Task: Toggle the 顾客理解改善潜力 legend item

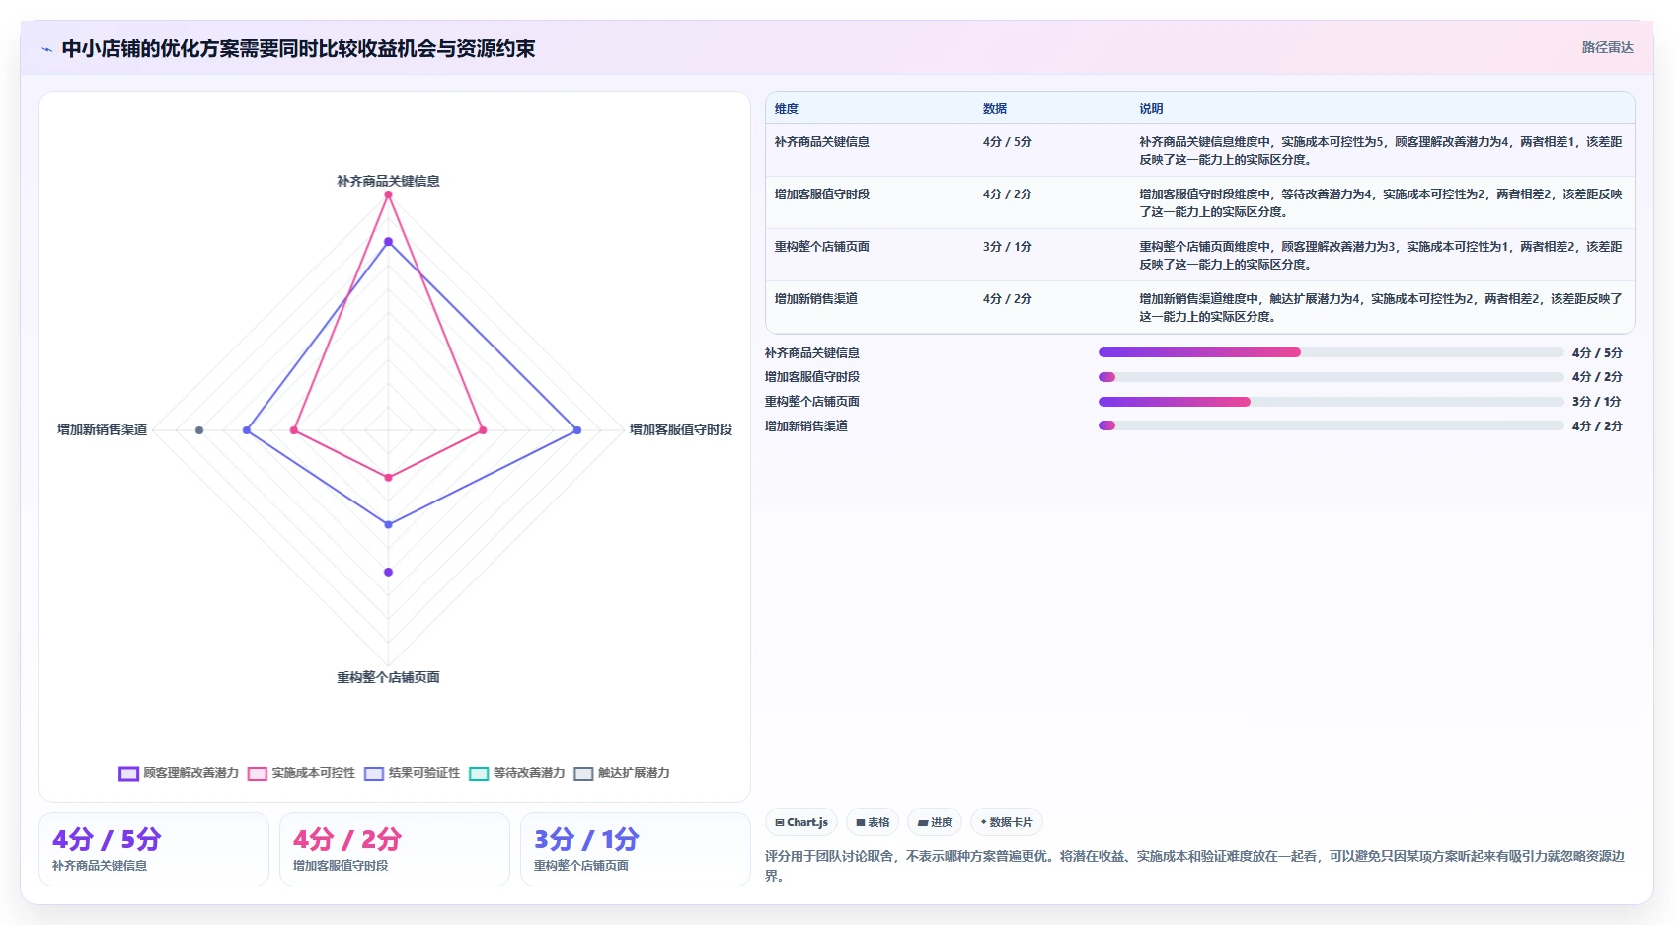Action: tap(179, 773)
